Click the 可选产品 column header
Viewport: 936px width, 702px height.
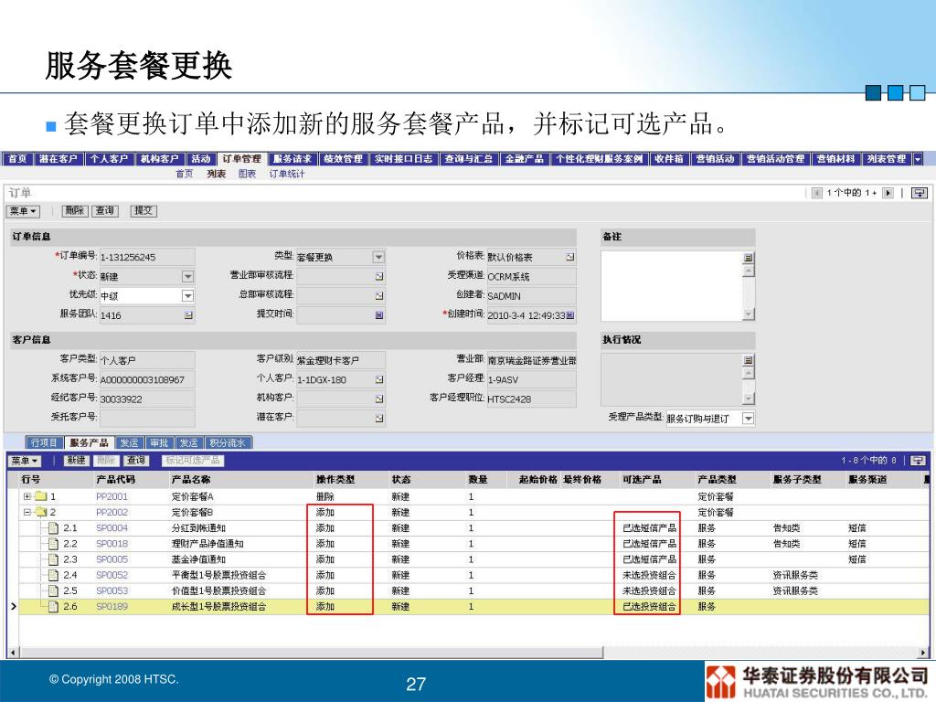(642, 479)
